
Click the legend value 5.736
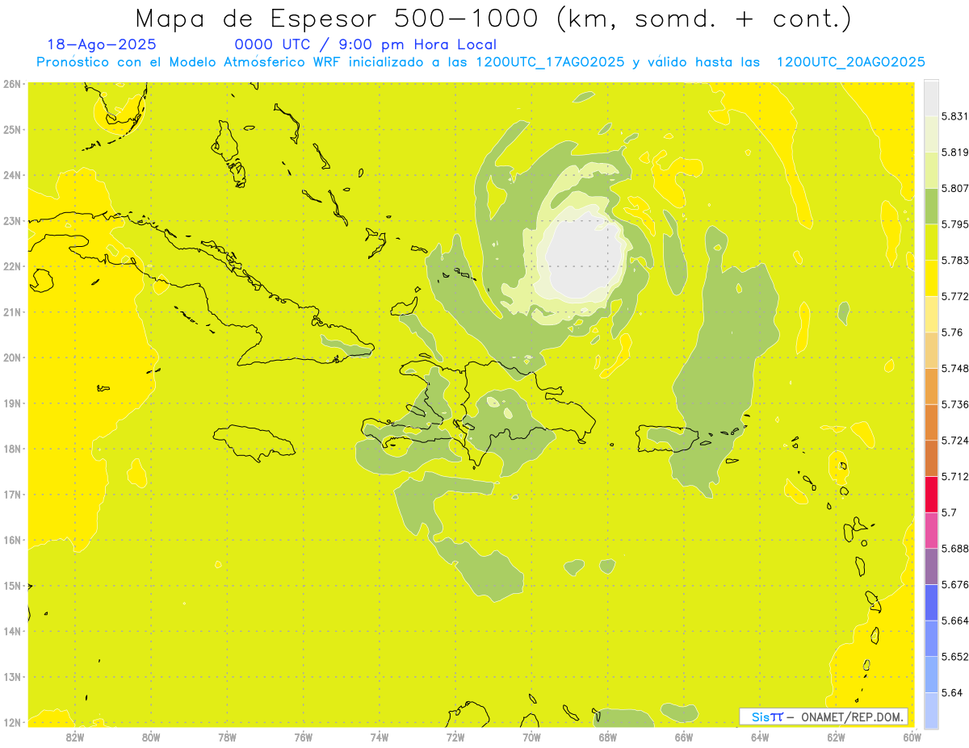[955, 404]
